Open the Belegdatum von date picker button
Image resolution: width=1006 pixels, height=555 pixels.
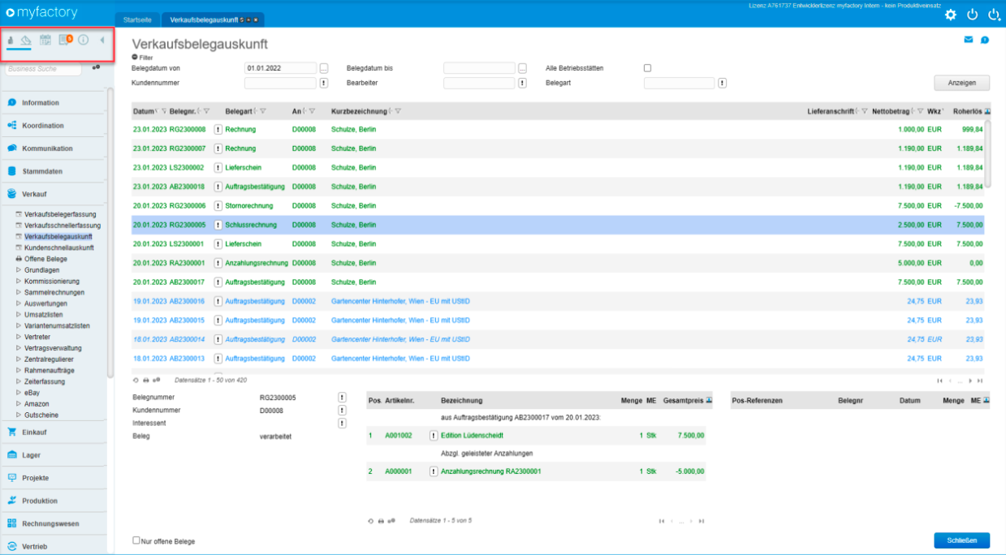(x=324, y=68)
